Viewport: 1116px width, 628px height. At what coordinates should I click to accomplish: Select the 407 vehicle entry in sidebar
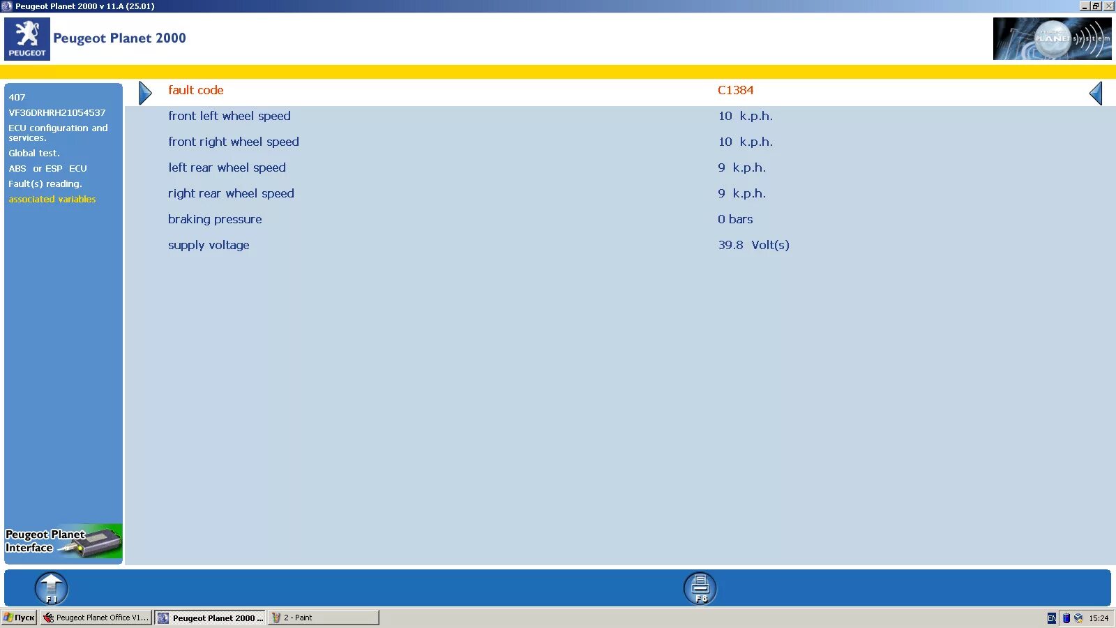pos(17,97)
